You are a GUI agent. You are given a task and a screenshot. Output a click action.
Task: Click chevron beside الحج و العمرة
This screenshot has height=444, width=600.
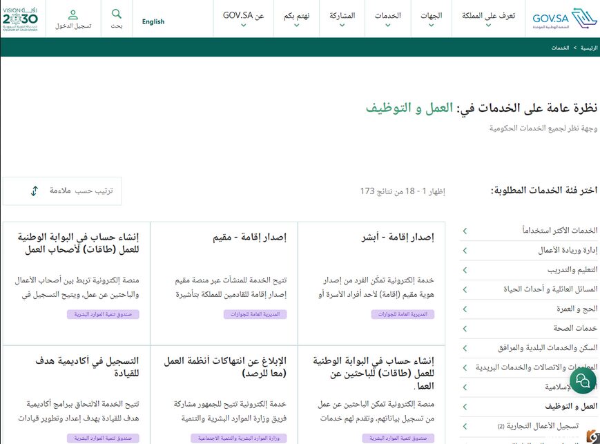coord(465,309)
